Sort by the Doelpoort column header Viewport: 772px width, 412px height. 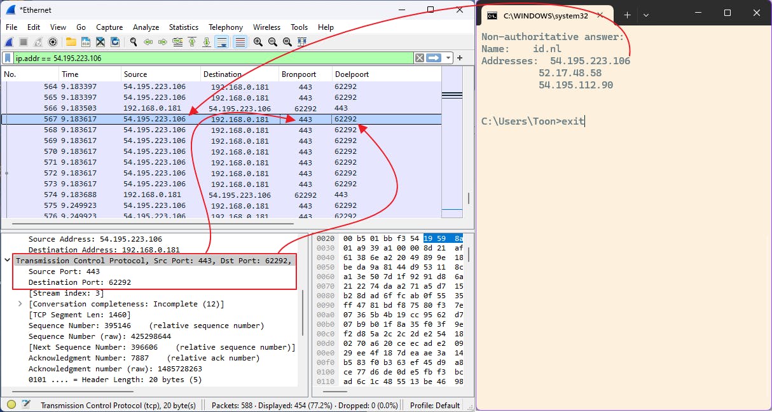[x=386, y=74]
